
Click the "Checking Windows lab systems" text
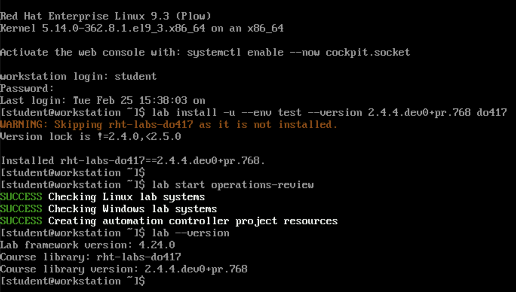click(132, 209)
